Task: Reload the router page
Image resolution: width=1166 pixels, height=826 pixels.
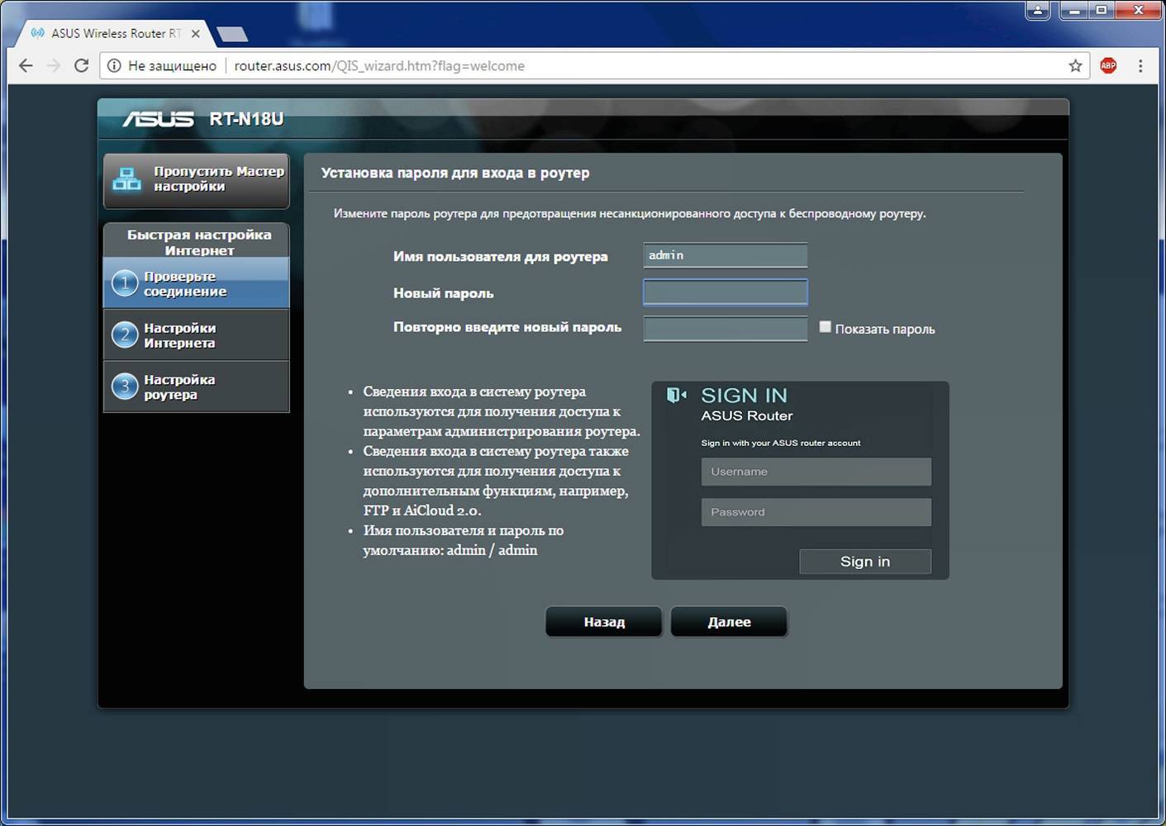Action: 81,66
